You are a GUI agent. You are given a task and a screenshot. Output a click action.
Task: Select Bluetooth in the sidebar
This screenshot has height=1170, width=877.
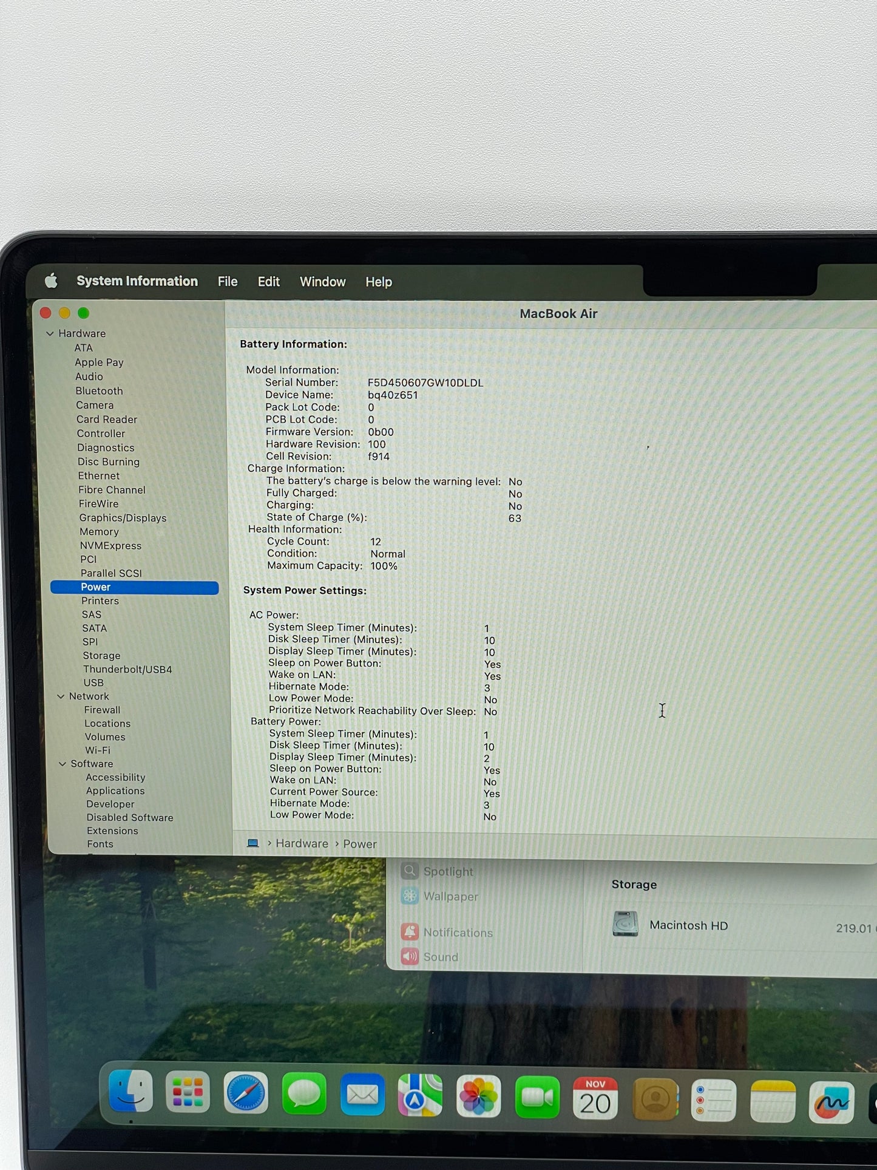click(x=99, y=391)
